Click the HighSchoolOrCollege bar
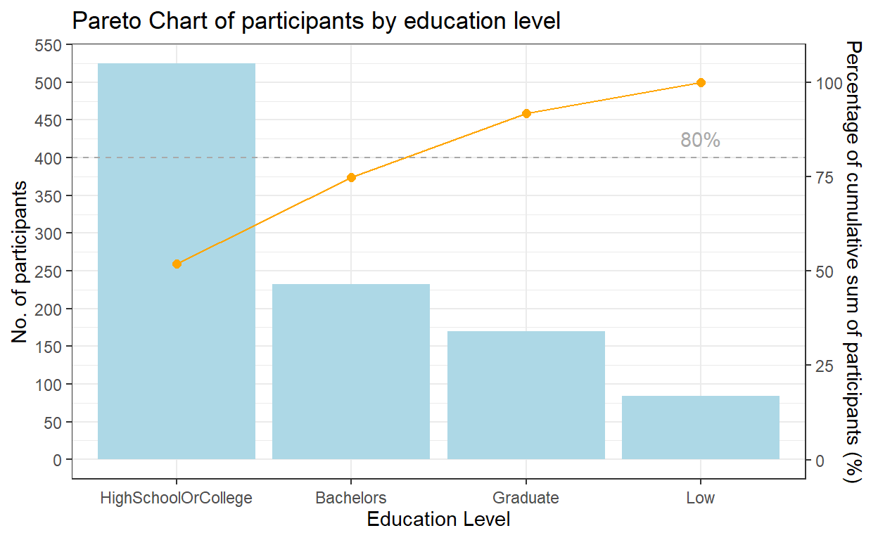The image size is (878, 540). pyautogui.click(x=176, y=261)
